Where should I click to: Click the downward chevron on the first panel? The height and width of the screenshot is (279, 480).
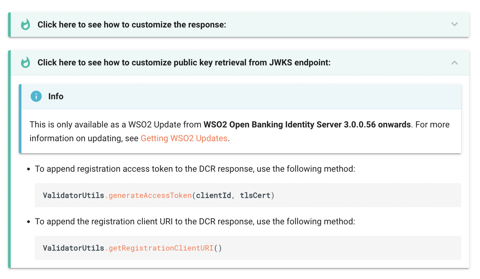455,24
